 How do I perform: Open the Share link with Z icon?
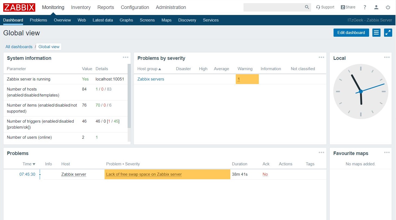[x=348, y=7]
